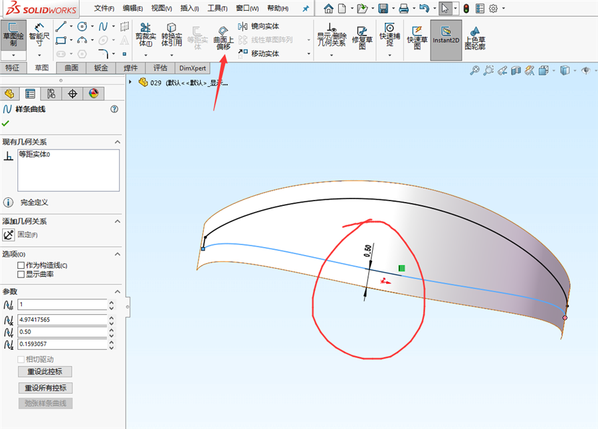Collapse the Options (选项) section
This screenshot has width=598, height=429.
click(118, 254)
